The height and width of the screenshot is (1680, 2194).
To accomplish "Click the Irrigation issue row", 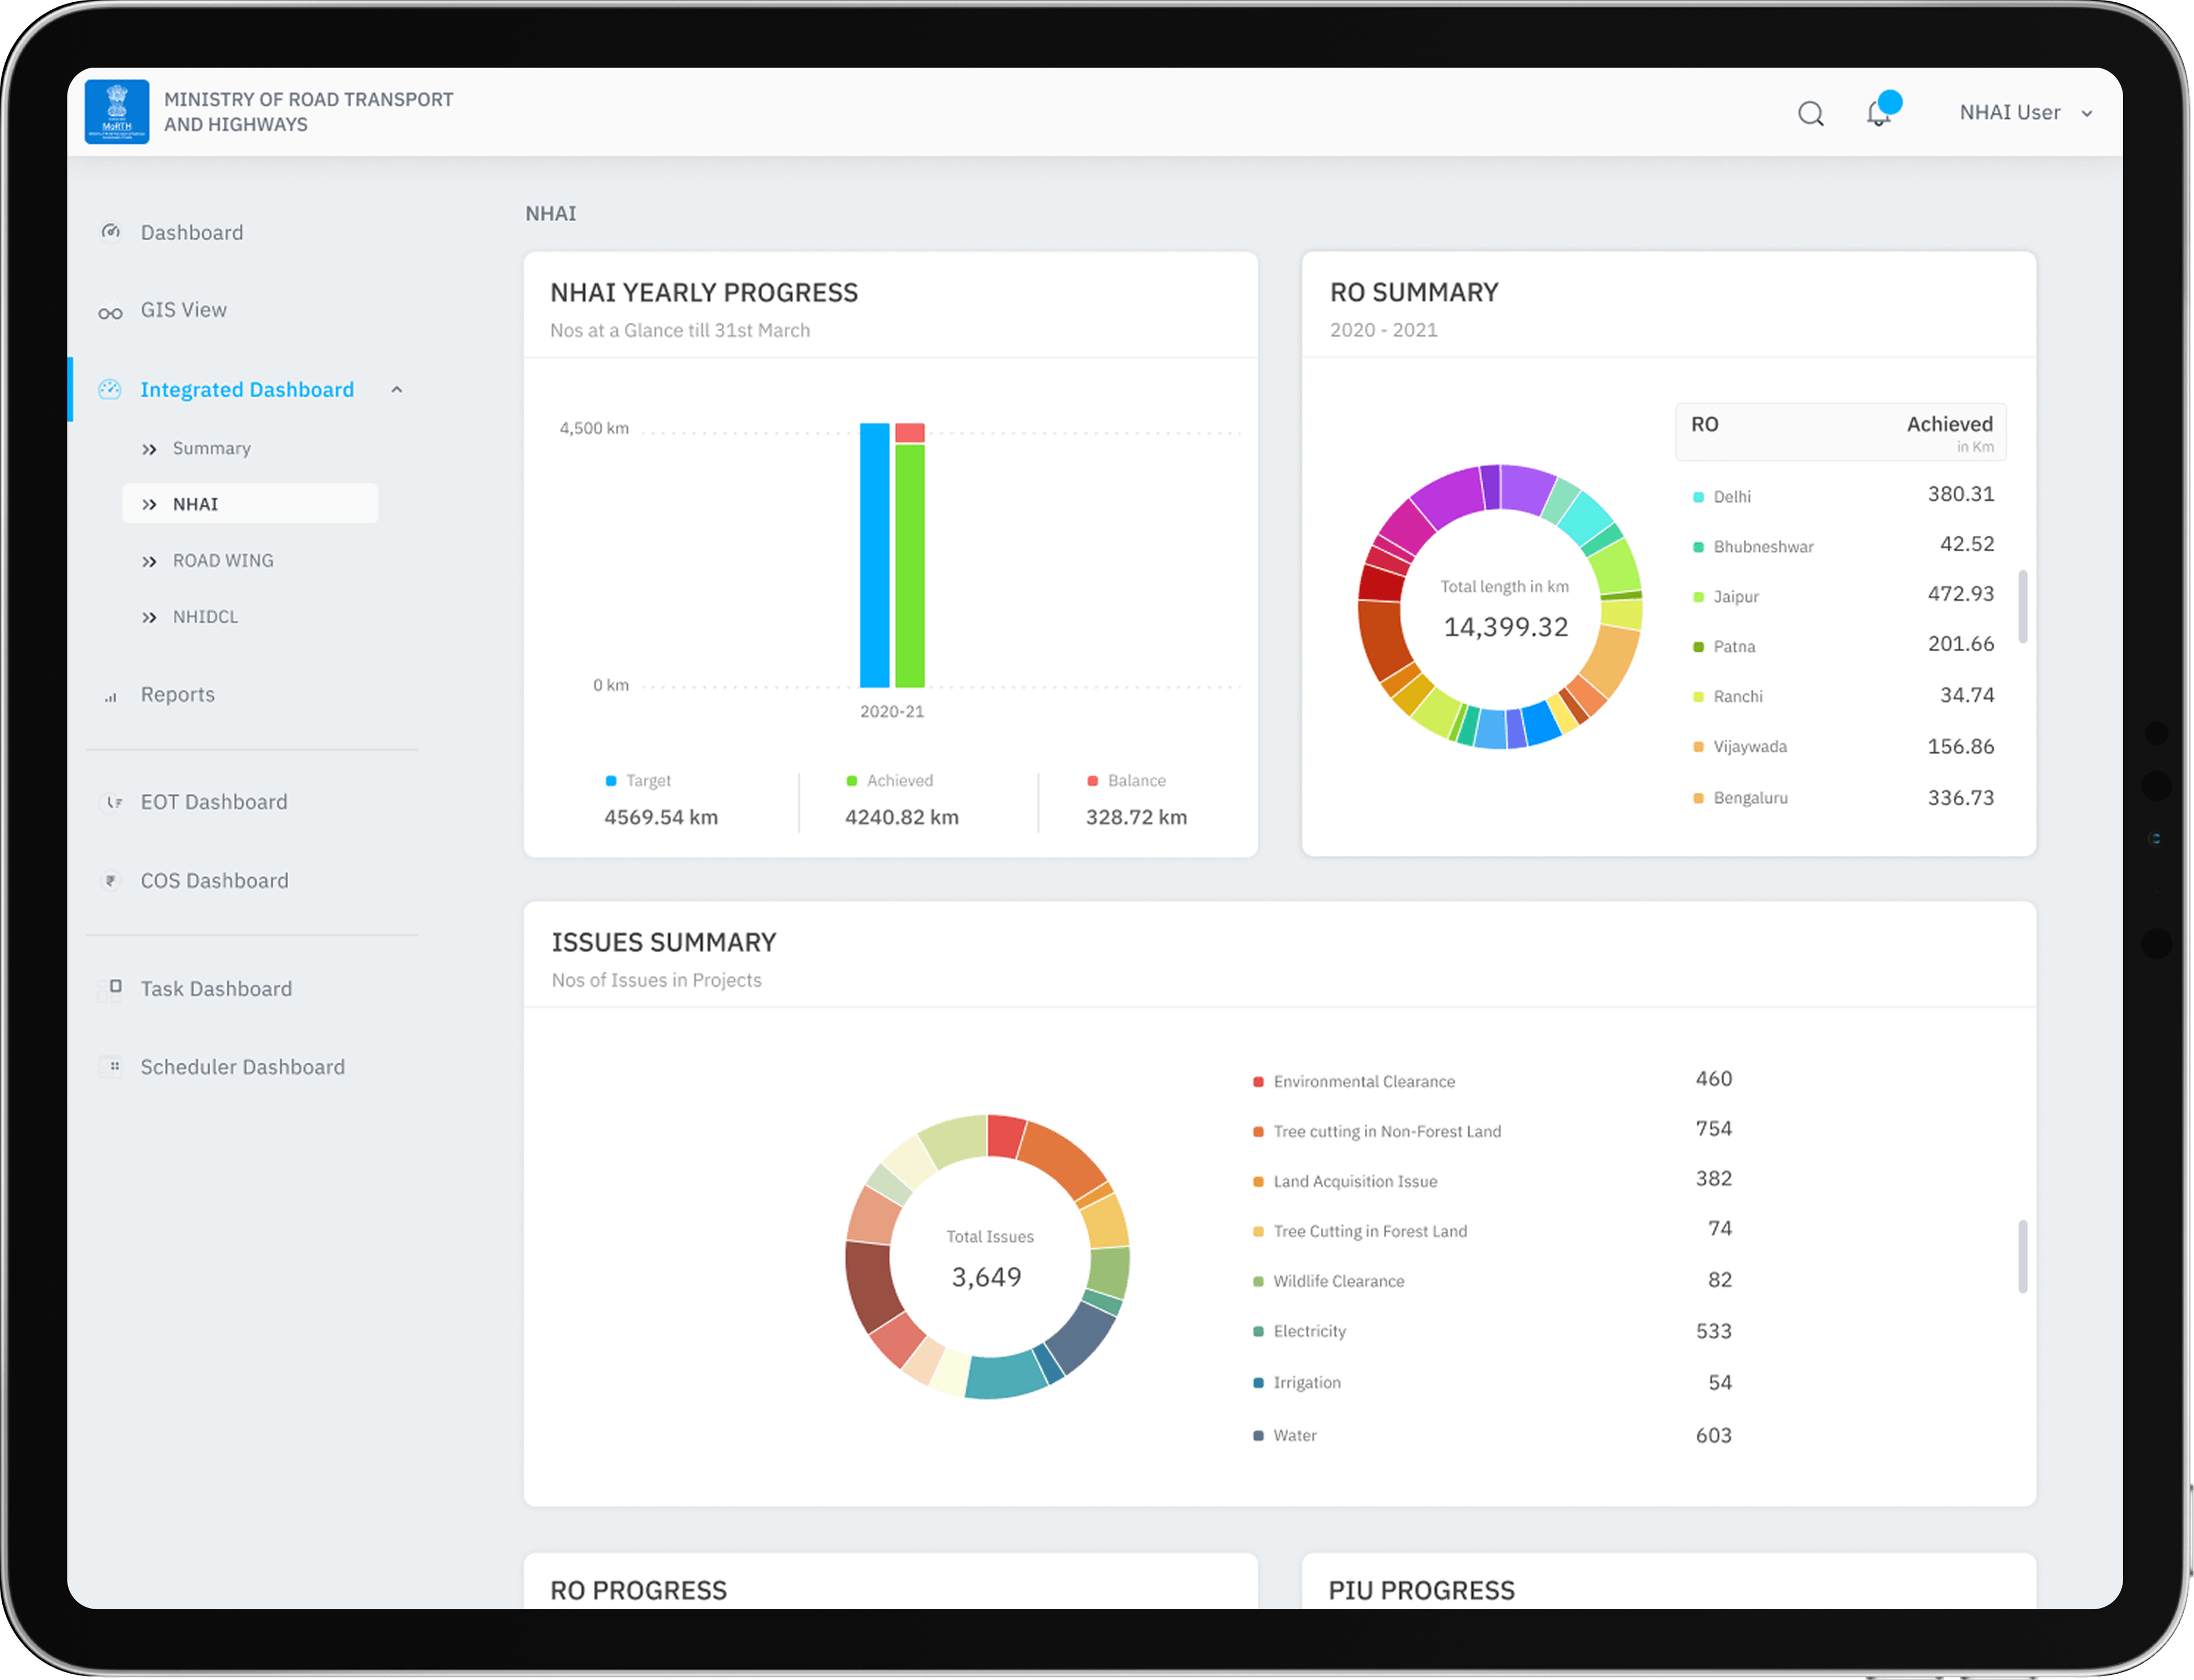I will point(1492,1383).
